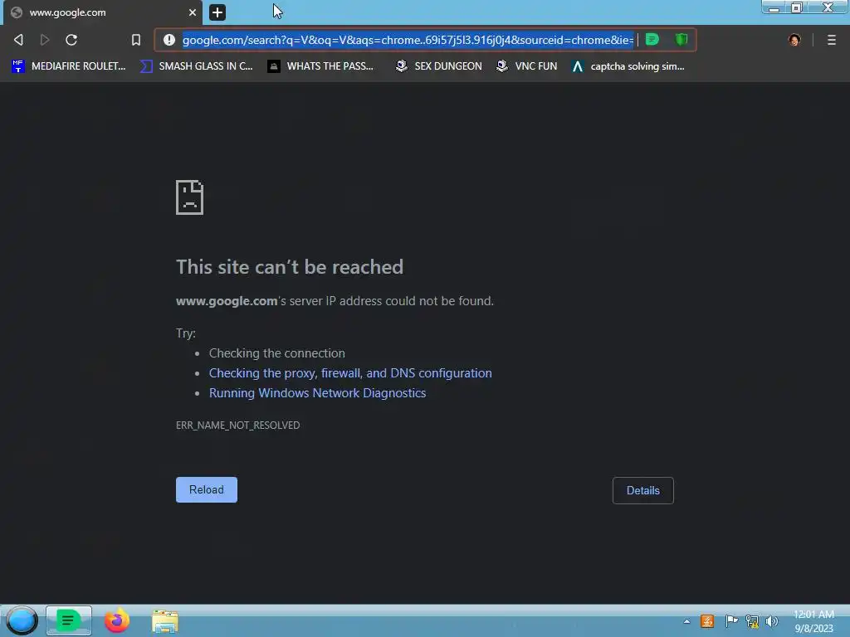Show error Details button
The height and width of the screenshot is (637, 850).
pos(643,490)
